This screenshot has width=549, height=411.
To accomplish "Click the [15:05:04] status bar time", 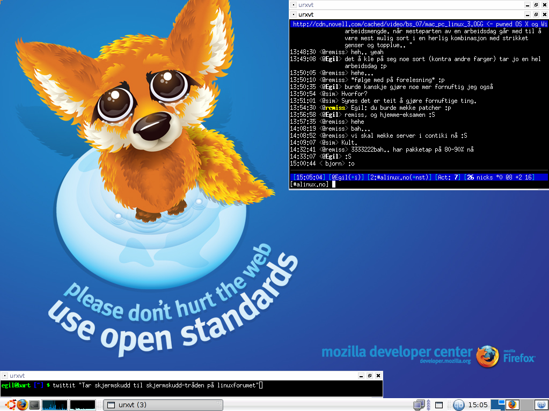I will pos(310,177).
